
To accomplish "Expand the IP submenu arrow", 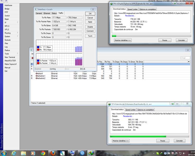I will tap(18, 22).
